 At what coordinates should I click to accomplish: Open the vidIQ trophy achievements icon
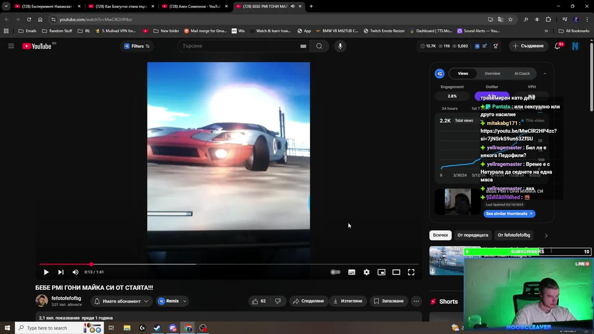coord(496,46)
